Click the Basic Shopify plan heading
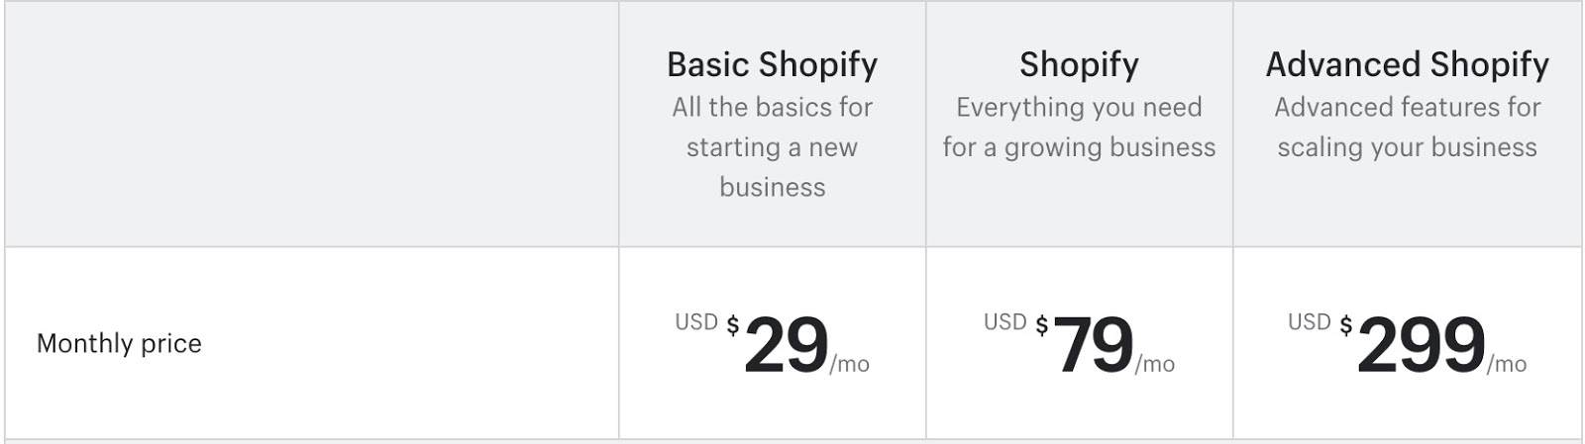This screenshot has height=444, width=1585. (772, 64)
